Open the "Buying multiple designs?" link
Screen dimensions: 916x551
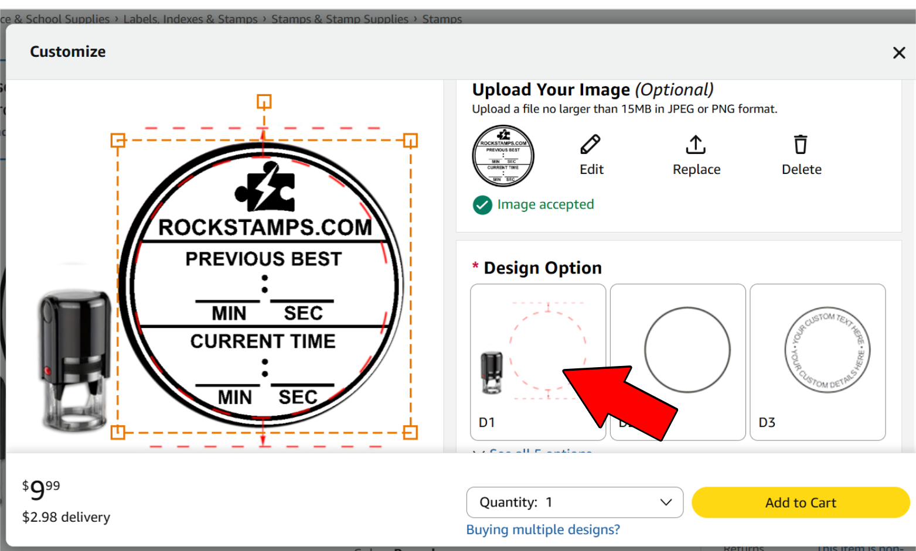543,530
